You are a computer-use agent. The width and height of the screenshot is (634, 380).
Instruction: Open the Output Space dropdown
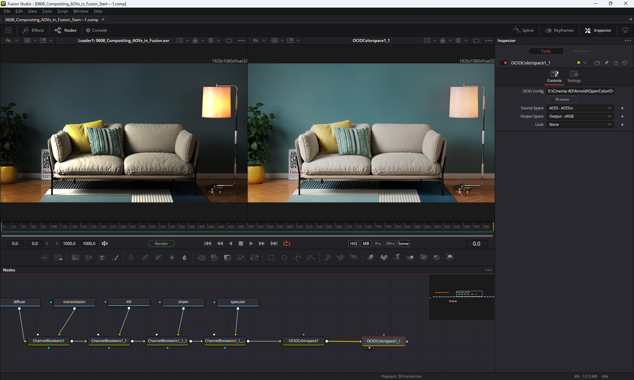[x=580, y=116]
